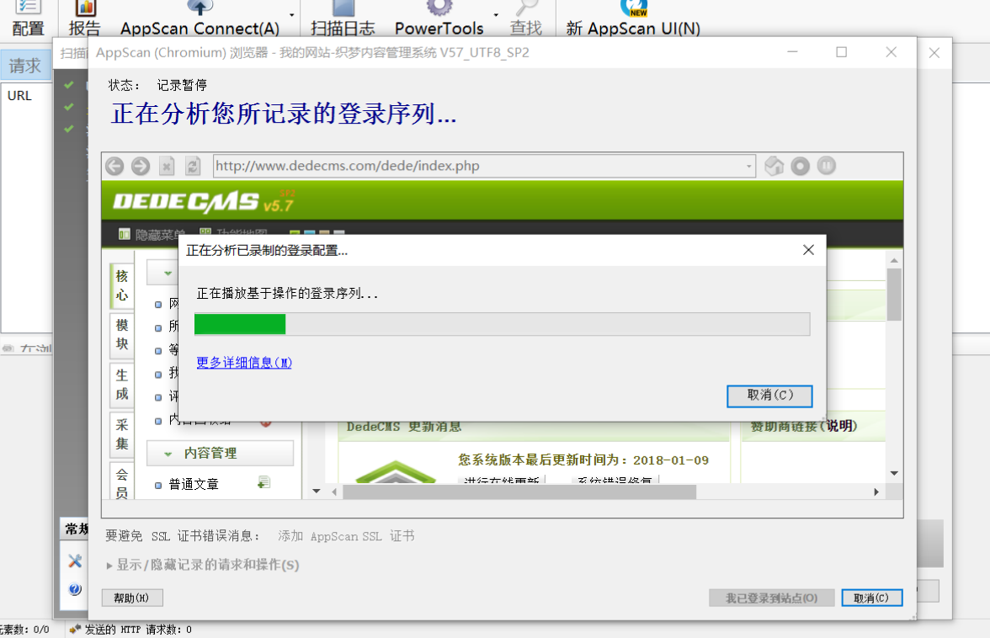This screenshot has height=638, width=990.
Task: Click 我已登录到站点(O) button
Action: coord(771,598)
